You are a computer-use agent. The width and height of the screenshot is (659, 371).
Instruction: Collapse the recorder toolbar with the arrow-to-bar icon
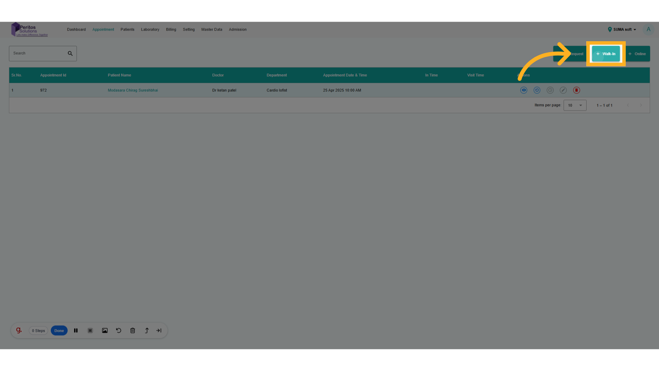(159, 330)
